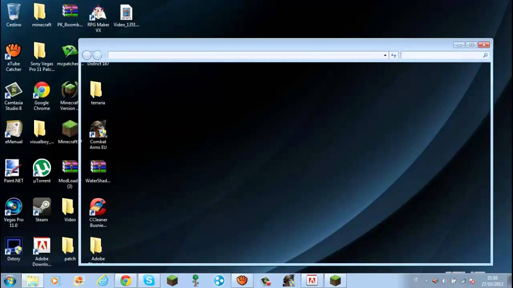The image size is (513, 288).
Task: Expand the address bar history dropdown
Action: 385,55
